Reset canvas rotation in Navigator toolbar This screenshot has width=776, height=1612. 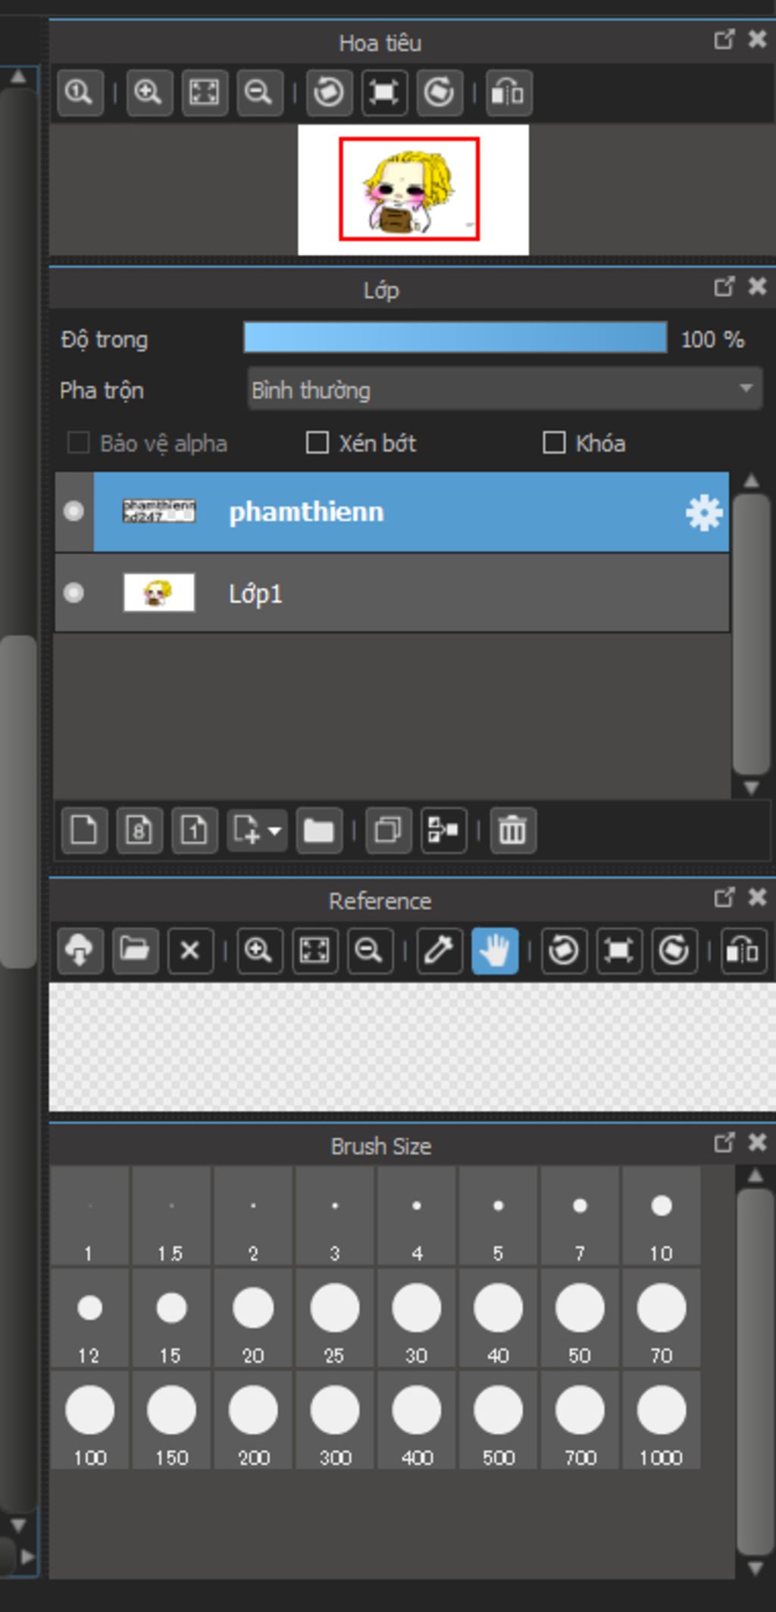384,93
